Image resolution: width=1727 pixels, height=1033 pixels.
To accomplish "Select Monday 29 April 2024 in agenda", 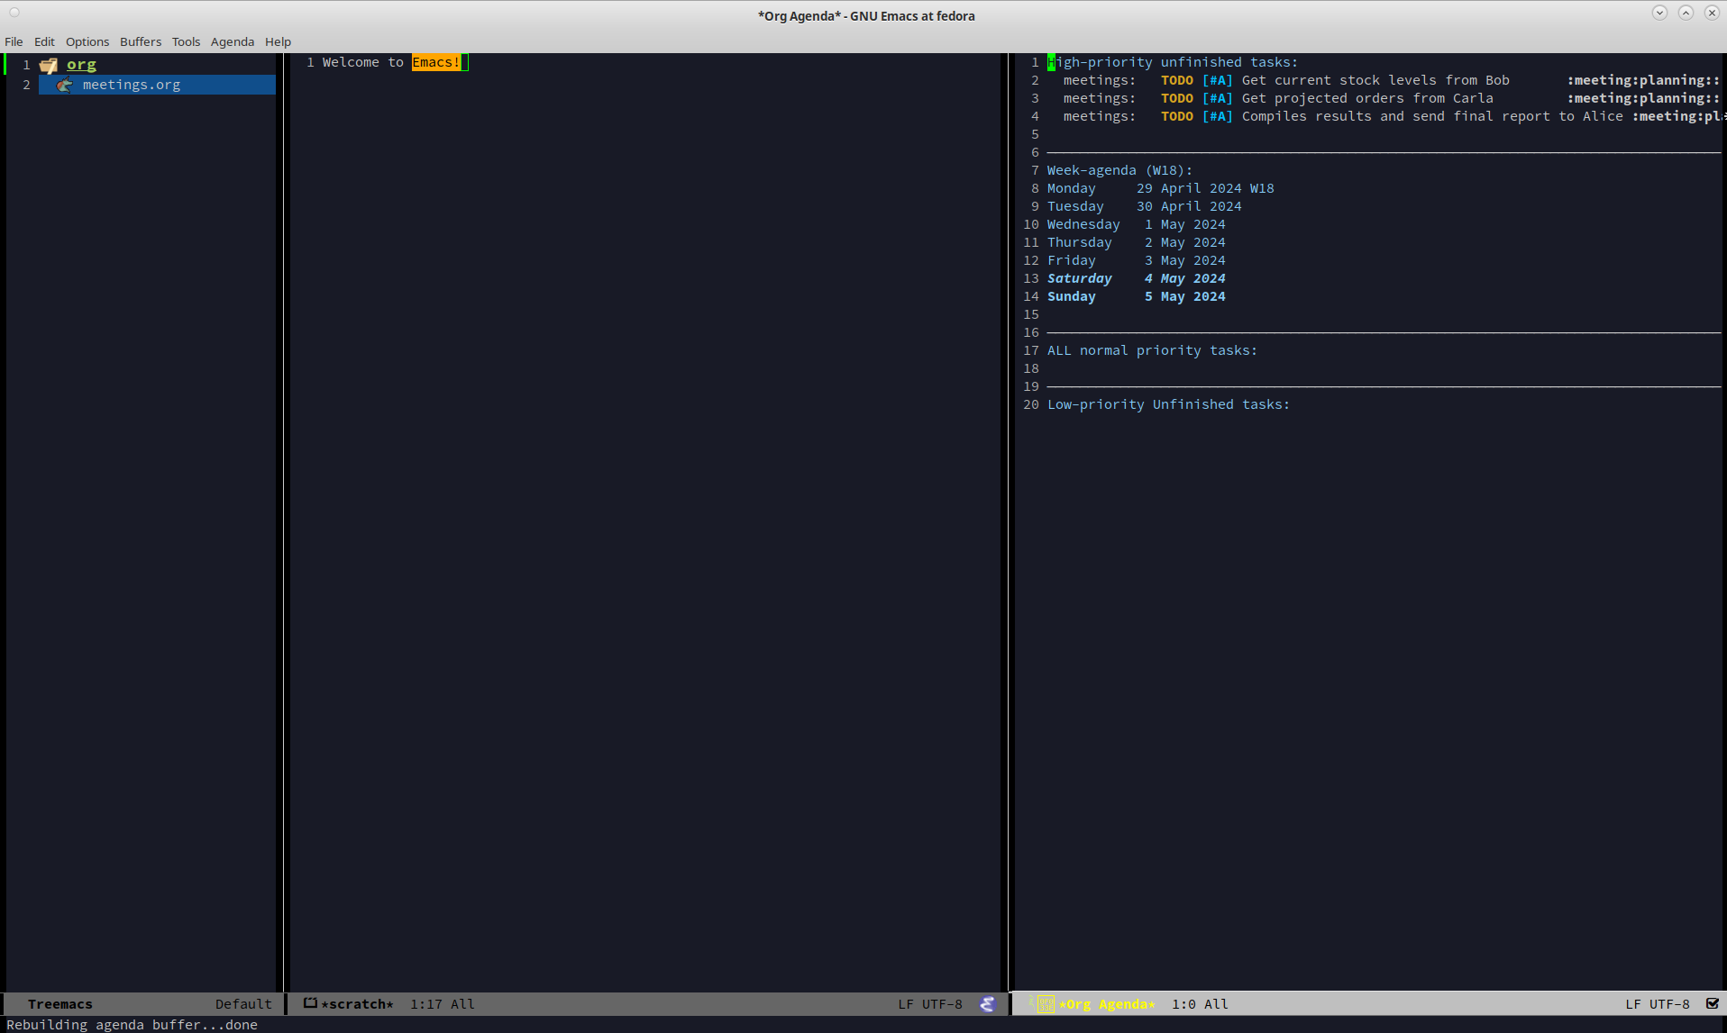I will [x=1160, y=188].
